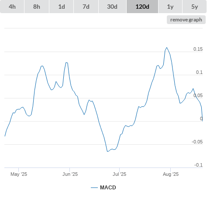Select the 30d time range

pos(112,7)
